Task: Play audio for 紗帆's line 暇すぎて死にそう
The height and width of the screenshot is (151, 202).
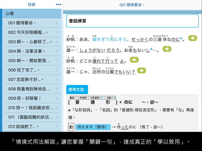Action: [x=192, y=38]
